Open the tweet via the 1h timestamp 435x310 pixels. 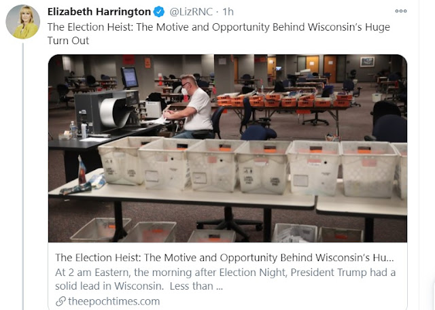[x=228, y=12]
